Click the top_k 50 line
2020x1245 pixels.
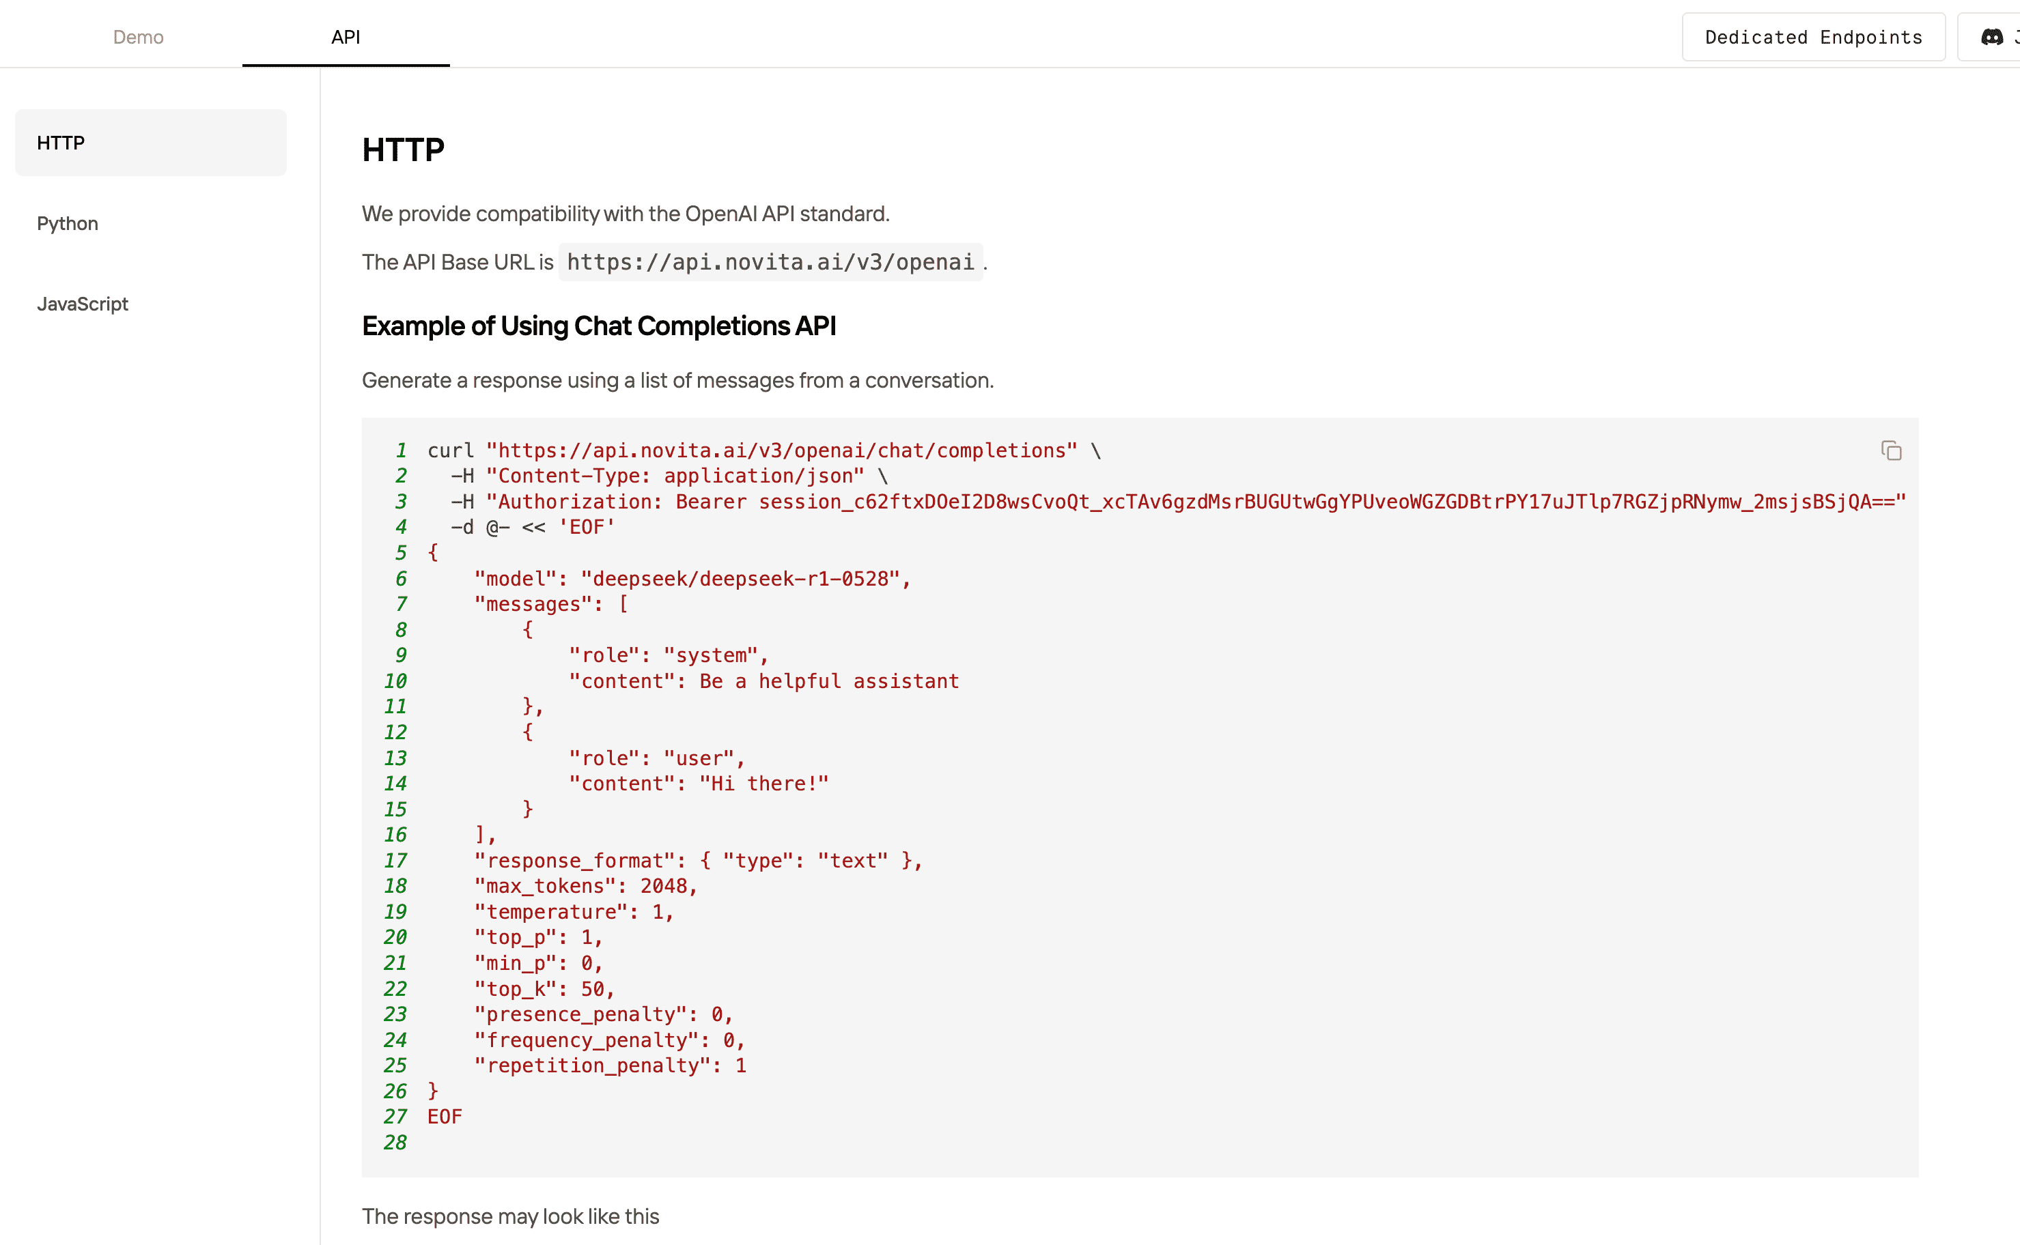pos(546,989)
